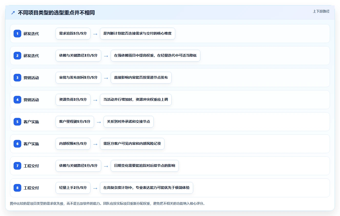Image resolution: width=340 pixels, height=216 pixels.
Task: Select the number 1 badge
Action: [x=17, y=34]
